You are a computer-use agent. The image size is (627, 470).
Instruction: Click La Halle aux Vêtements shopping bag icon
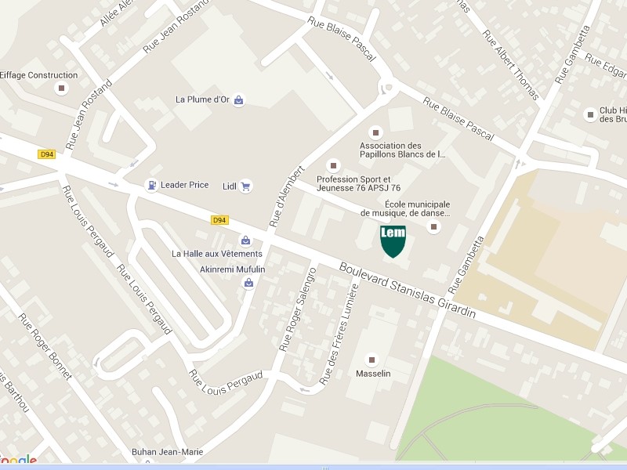(x=245, y=240)
